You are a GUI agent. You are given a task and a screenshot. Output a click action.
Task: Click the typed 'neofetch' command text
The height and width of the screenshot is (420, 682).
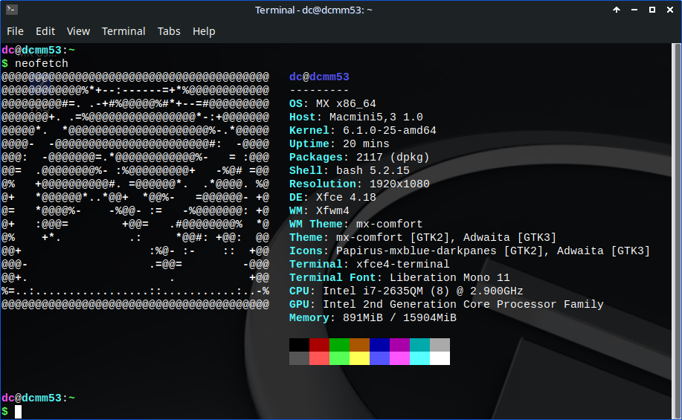[x=42, y=63]
